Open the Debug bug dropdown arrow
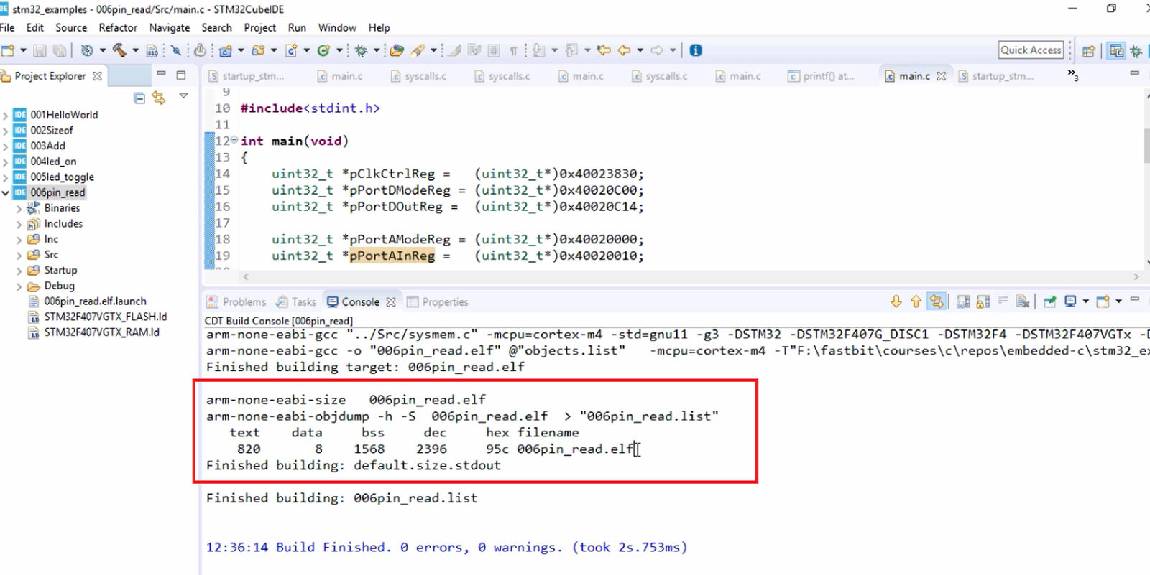Screen dimensions: 1150x575 point(376,50)
